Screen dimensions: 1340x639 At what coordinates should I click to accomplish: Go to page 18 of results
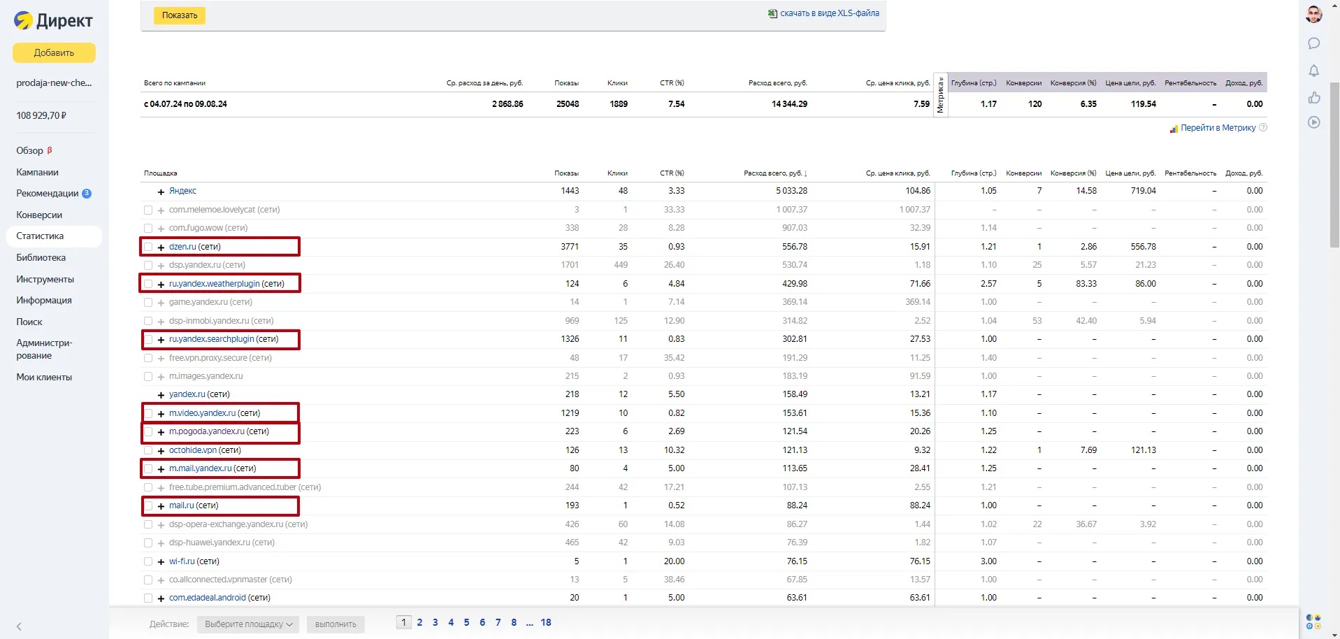(545, 622)
